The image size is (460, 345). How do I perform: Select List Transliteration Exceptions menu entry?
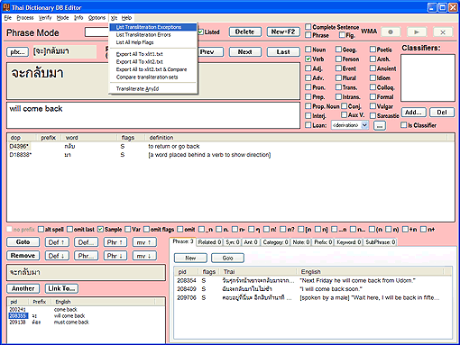[153, 27]
